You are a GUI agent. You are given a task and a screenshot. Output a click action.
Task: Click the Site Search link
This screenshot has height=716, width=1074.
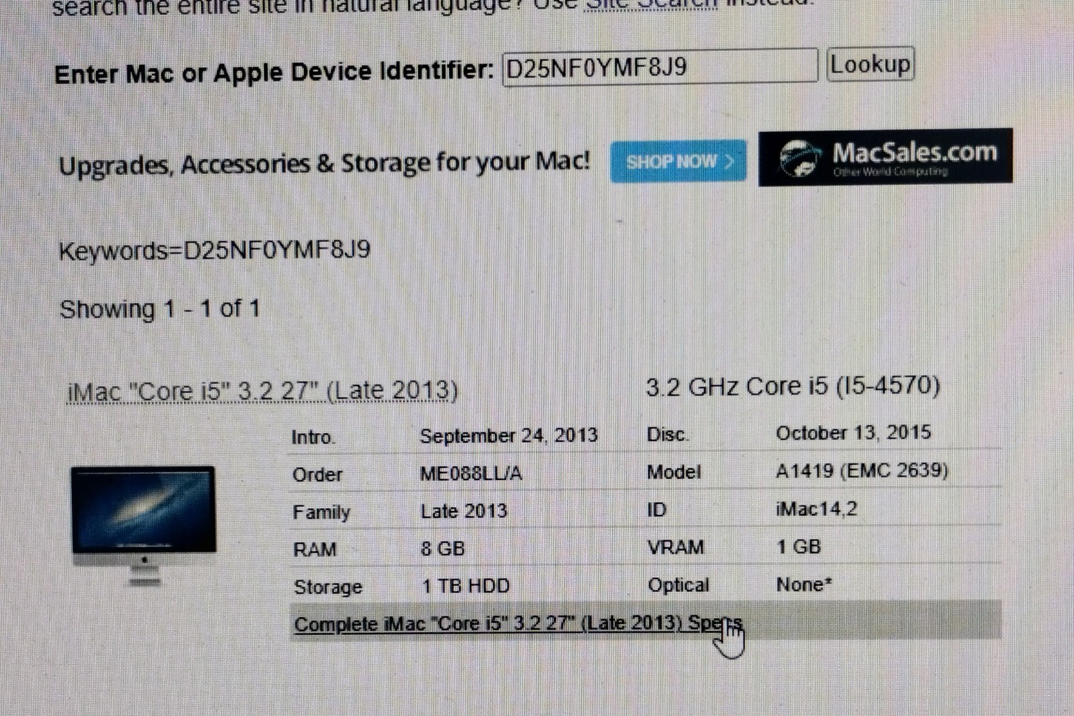(x=651, y=5)
